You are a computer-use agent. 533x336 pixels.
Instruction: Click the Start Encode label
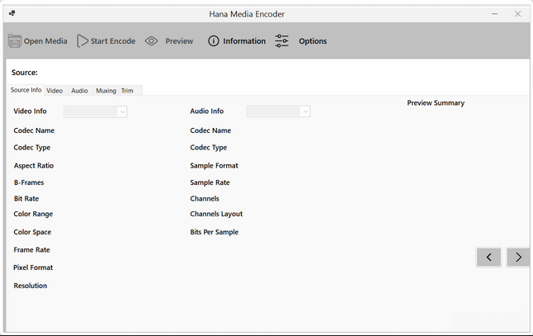pyautogui.click(x=113, y=41)
